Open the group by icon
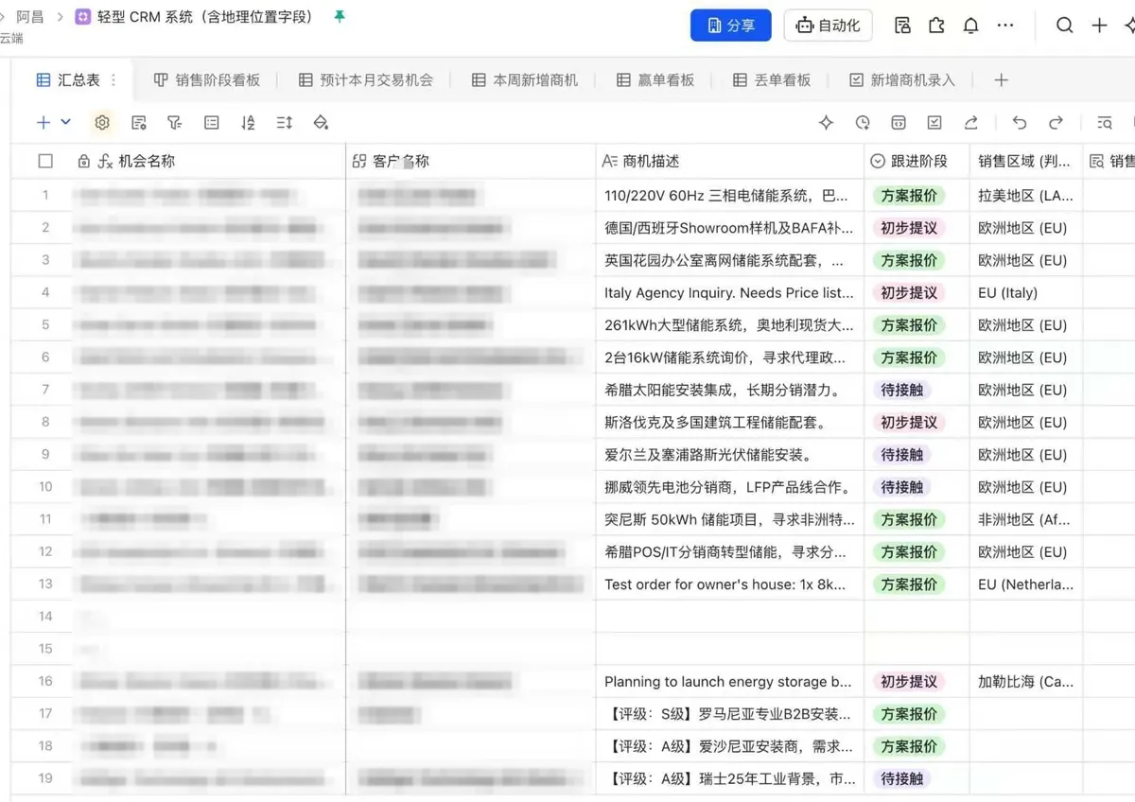Image resolution: width=1135 pixels, height=802 pixels. (x=211, y=123)
